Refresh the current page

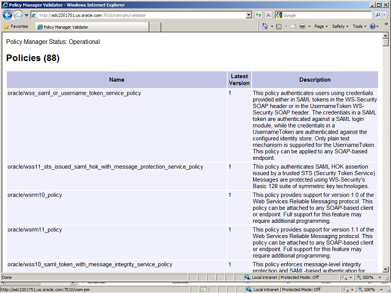point(259,15)
